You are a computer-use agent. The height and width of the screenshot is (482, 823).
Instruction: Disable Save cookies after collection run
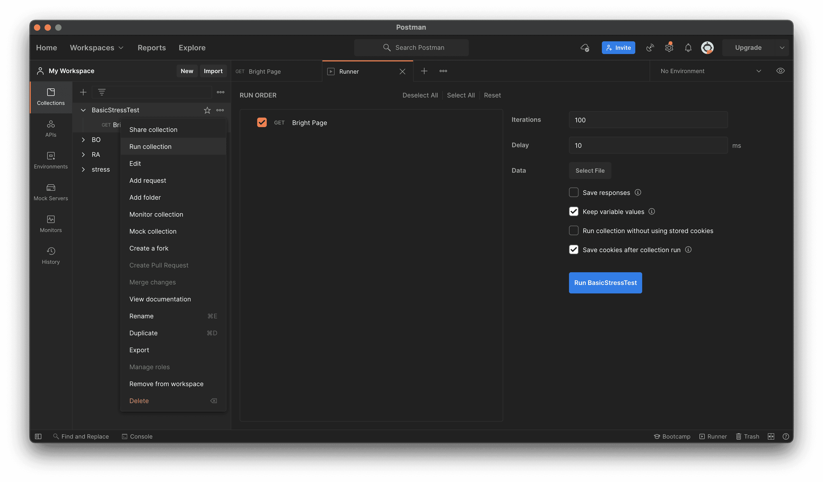574,249
